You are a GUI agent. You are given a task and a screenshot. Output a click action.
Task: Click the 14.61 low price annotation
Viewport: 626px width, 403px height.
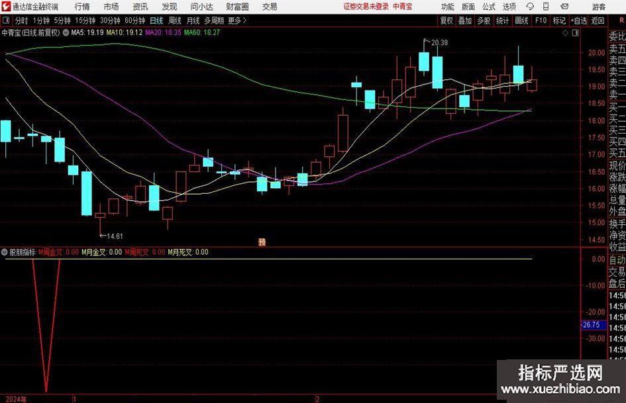(115, 236)
